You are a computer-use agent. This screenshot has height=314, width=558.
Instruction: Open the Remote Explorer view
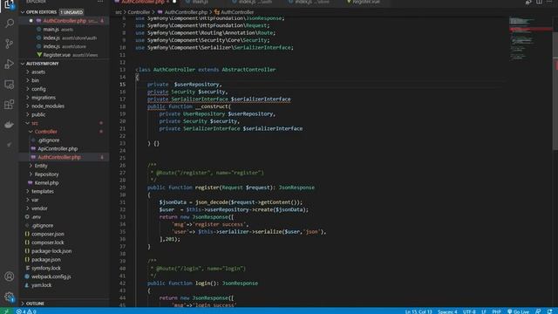(x=10, y=85)
